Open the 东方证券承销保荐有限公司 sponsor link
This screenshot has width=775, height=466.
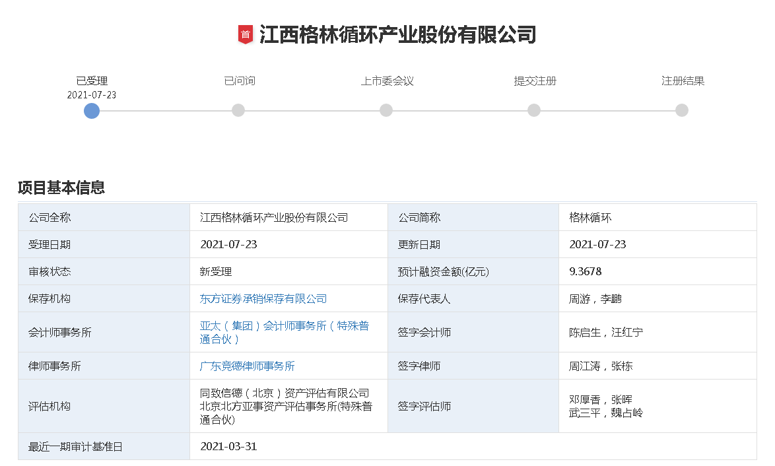263,298
